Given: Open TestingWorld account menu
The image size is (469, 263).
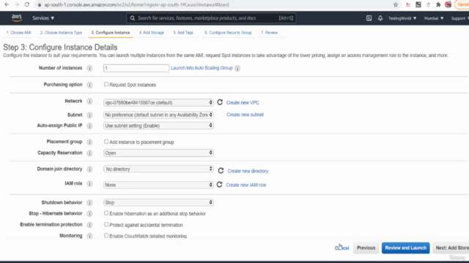Looking at the screenshot, I should pos(402,18).
